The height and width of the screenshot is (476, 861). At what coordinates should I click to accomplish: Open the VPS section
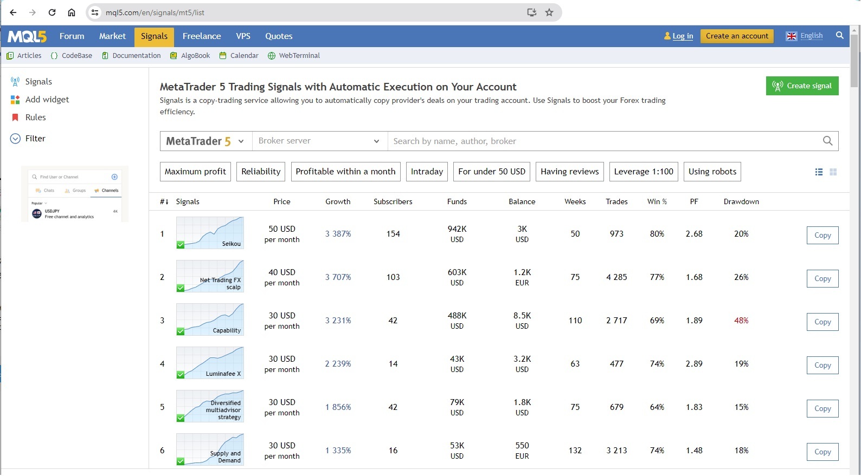[x=243, y=36]
